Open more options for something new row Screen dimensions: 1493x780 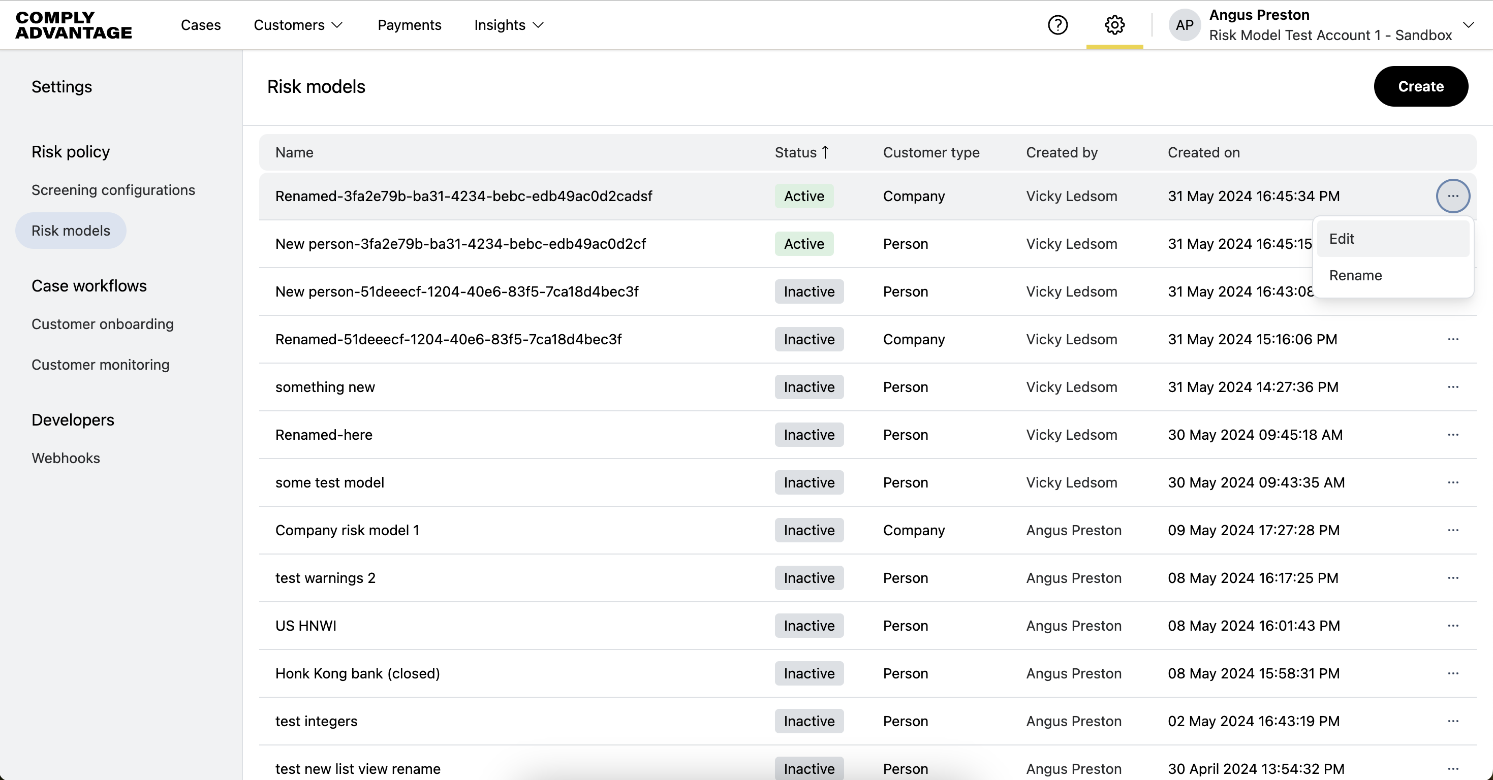pyautogui.click(x=1452, y=387)
